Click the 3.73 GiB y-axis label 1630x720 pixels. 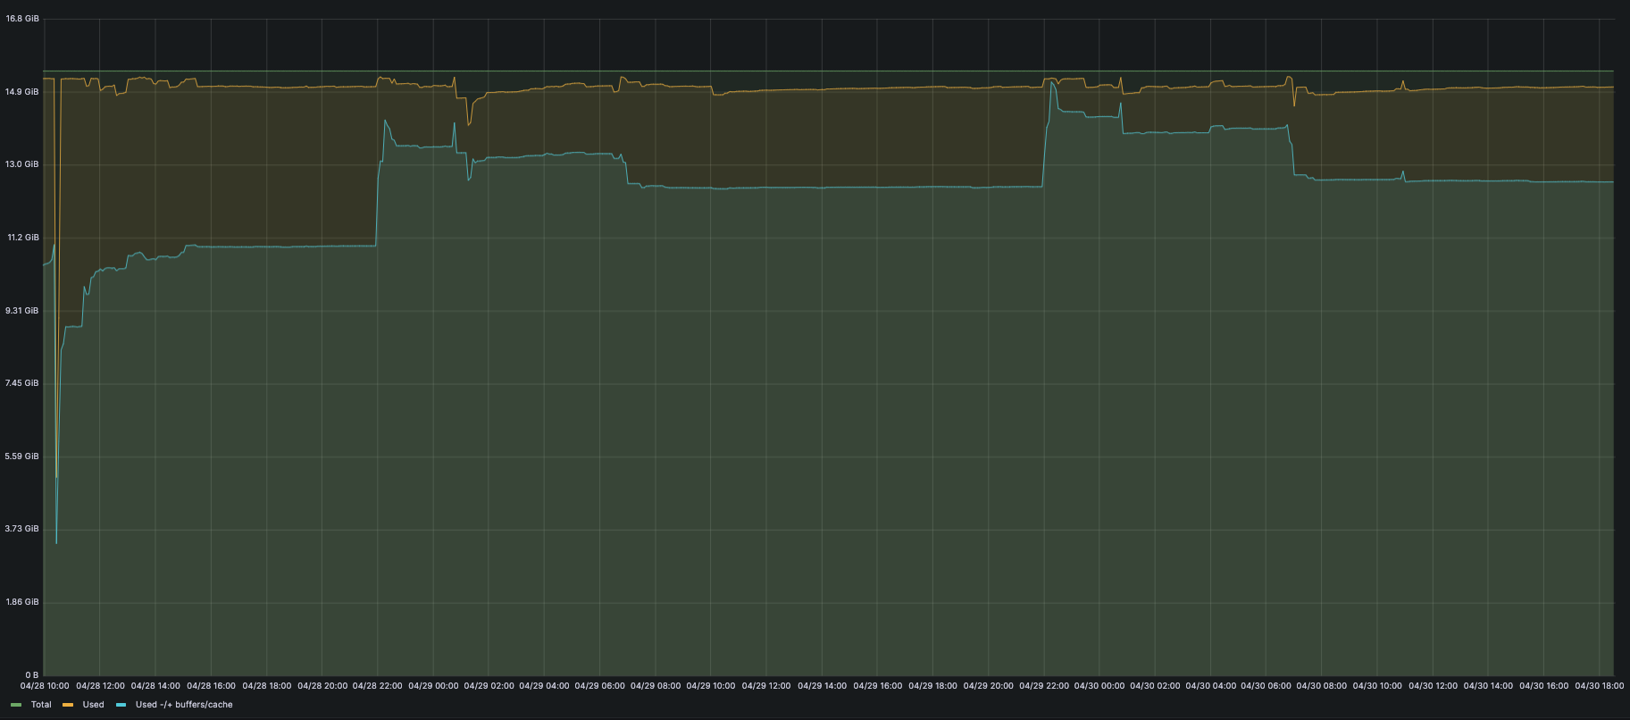[x=22, y=529]
